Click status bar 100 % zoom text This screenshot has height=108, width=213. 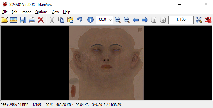point(48,105)
